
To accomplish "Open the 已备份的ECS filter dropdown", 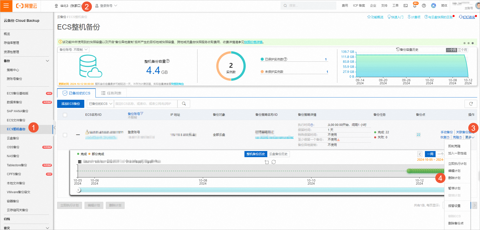I will pos(101,104).
